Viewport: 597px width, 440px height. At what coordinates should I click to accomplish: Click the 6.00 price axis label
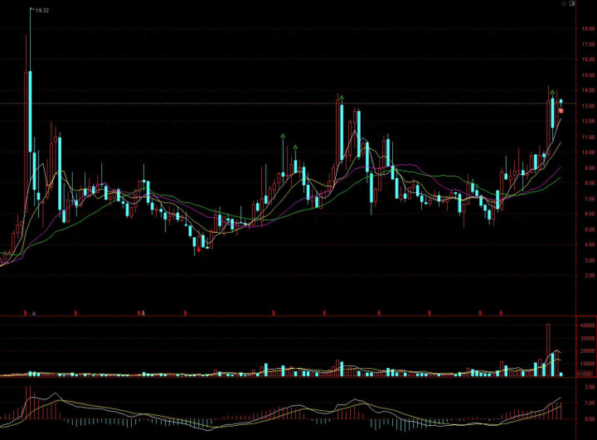coord(590,214)
